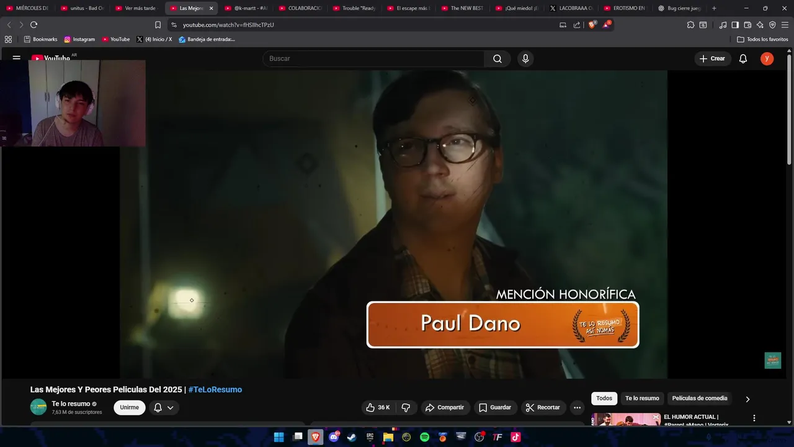Open Bandeja de entrada bookmark
The width and height of the screenshot is (794, 447).
click(x=207, y=39)
